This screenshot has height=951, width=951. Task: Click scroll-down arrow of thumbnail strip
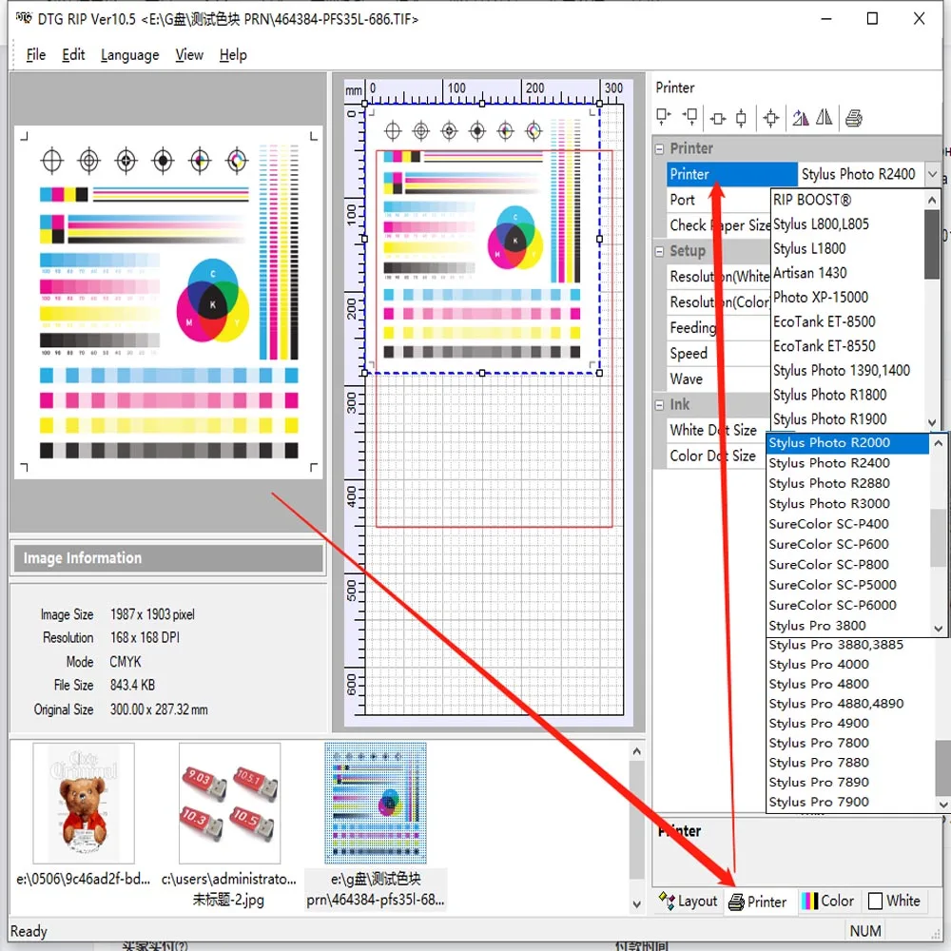pyautogui.click(x=636, y=903)
